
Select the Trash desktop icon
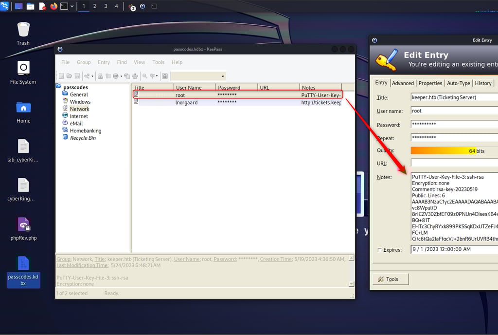pyautogui.click(x=23, y=34)
